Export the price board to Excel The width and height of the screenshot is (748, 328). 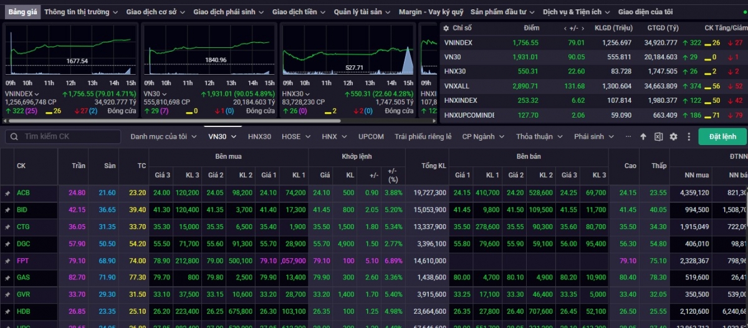658,137
